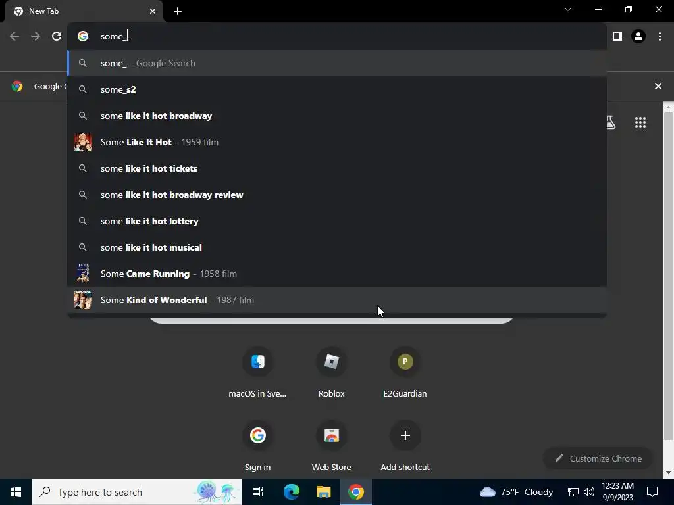Click the network tray icon
Screen dimensions: 674x505
click(x=573, y=492)
